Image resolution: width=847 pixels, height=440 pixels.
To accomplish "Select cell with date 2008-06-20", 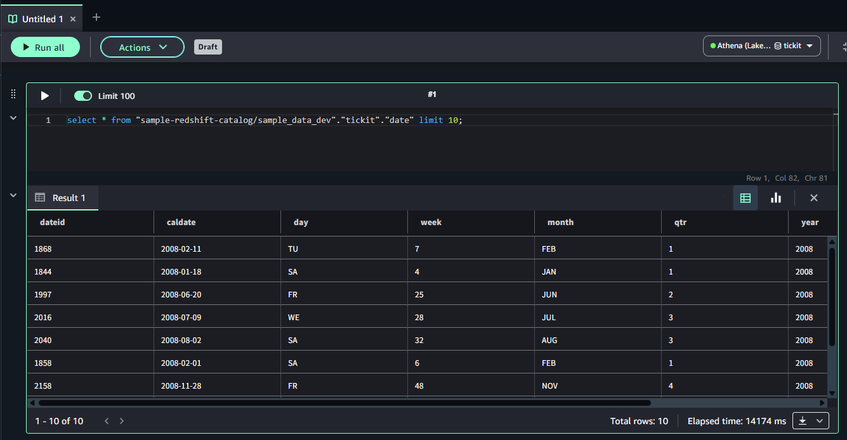I will click(217, 295).
